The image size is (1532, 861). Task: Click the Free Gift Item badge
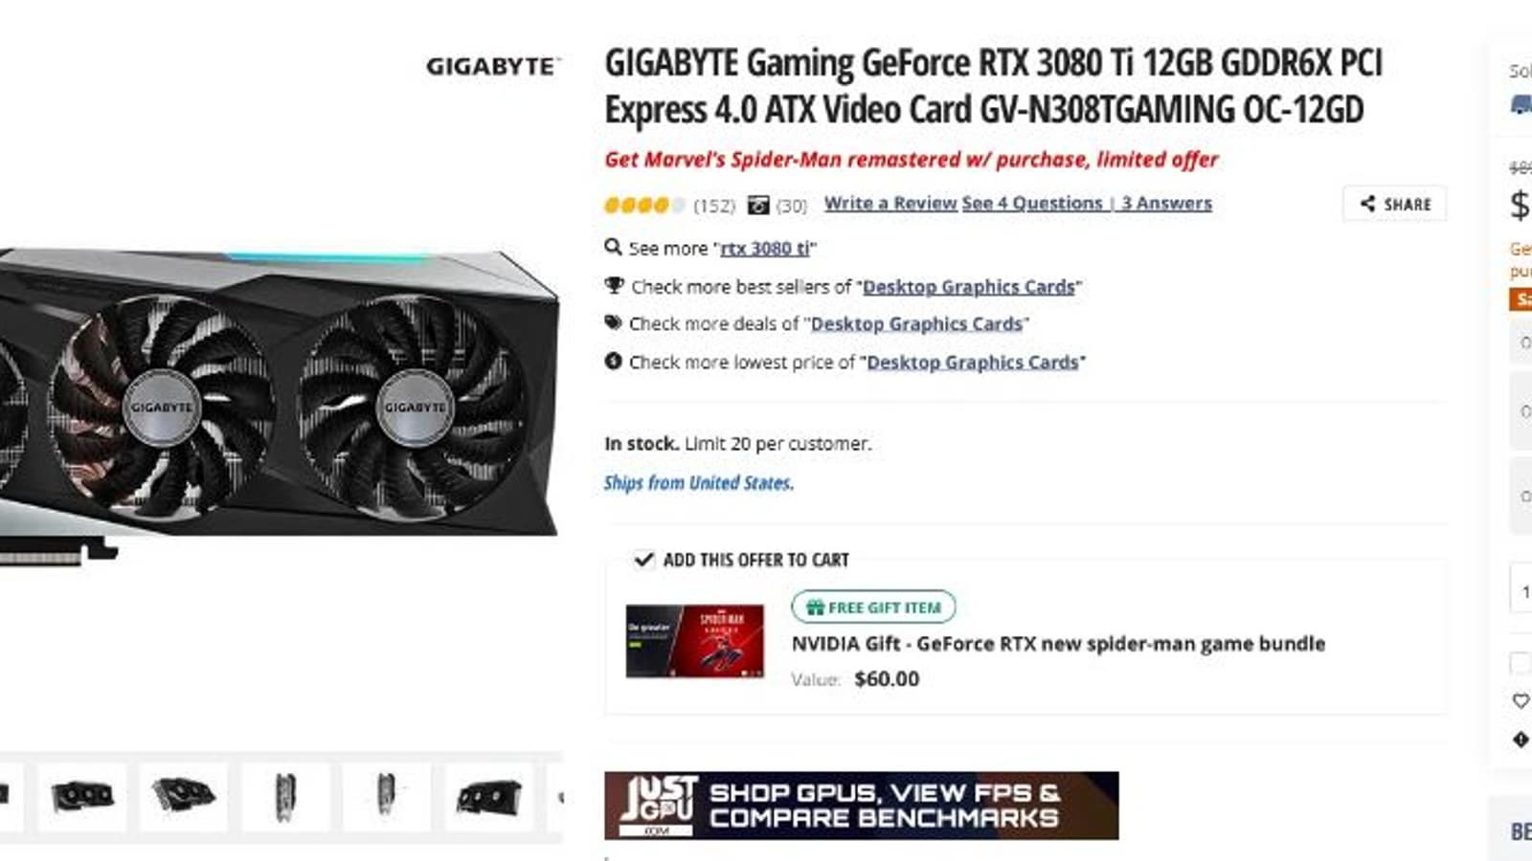(x=873, y=607)
